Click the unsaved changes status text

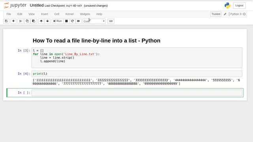[x=96, y=6]
